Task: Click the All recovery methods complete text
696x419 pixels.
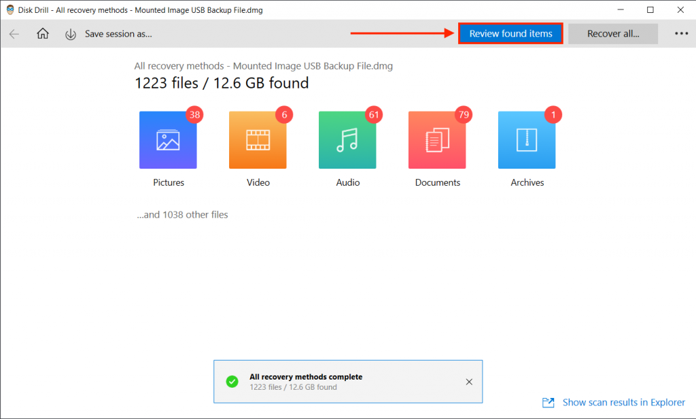Action: tap(306, 377)
